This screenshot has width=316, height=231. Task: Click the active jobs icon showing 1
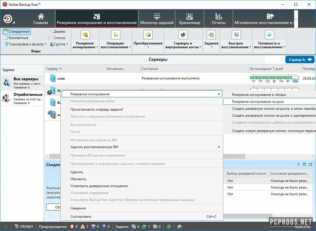pyautogui.click(x=144, y=227)
